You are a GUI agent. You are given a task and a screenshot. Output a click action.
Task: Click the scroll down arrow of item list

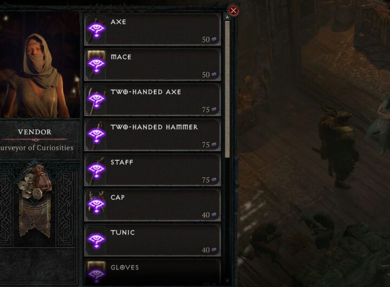tap(227, 281)
